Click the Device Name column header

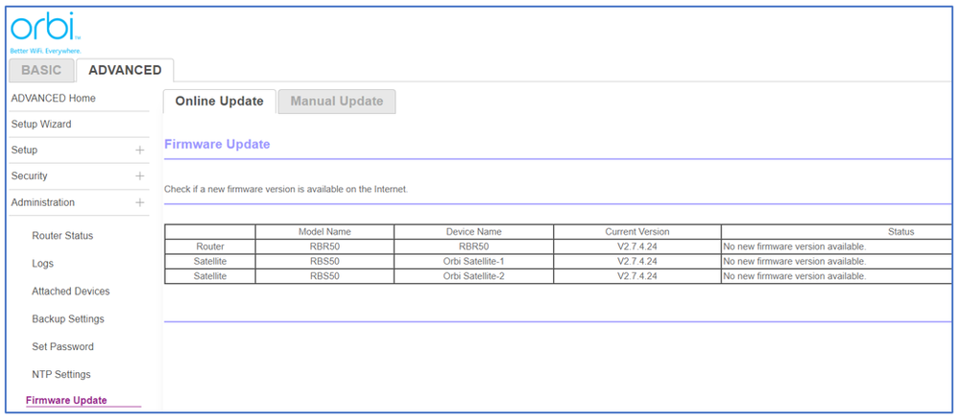tap(474, 232)
